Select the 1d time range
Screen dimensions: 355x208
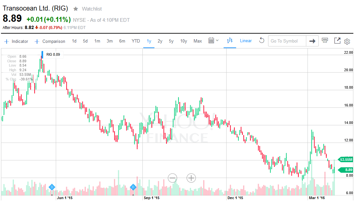(x=74, y=41)
